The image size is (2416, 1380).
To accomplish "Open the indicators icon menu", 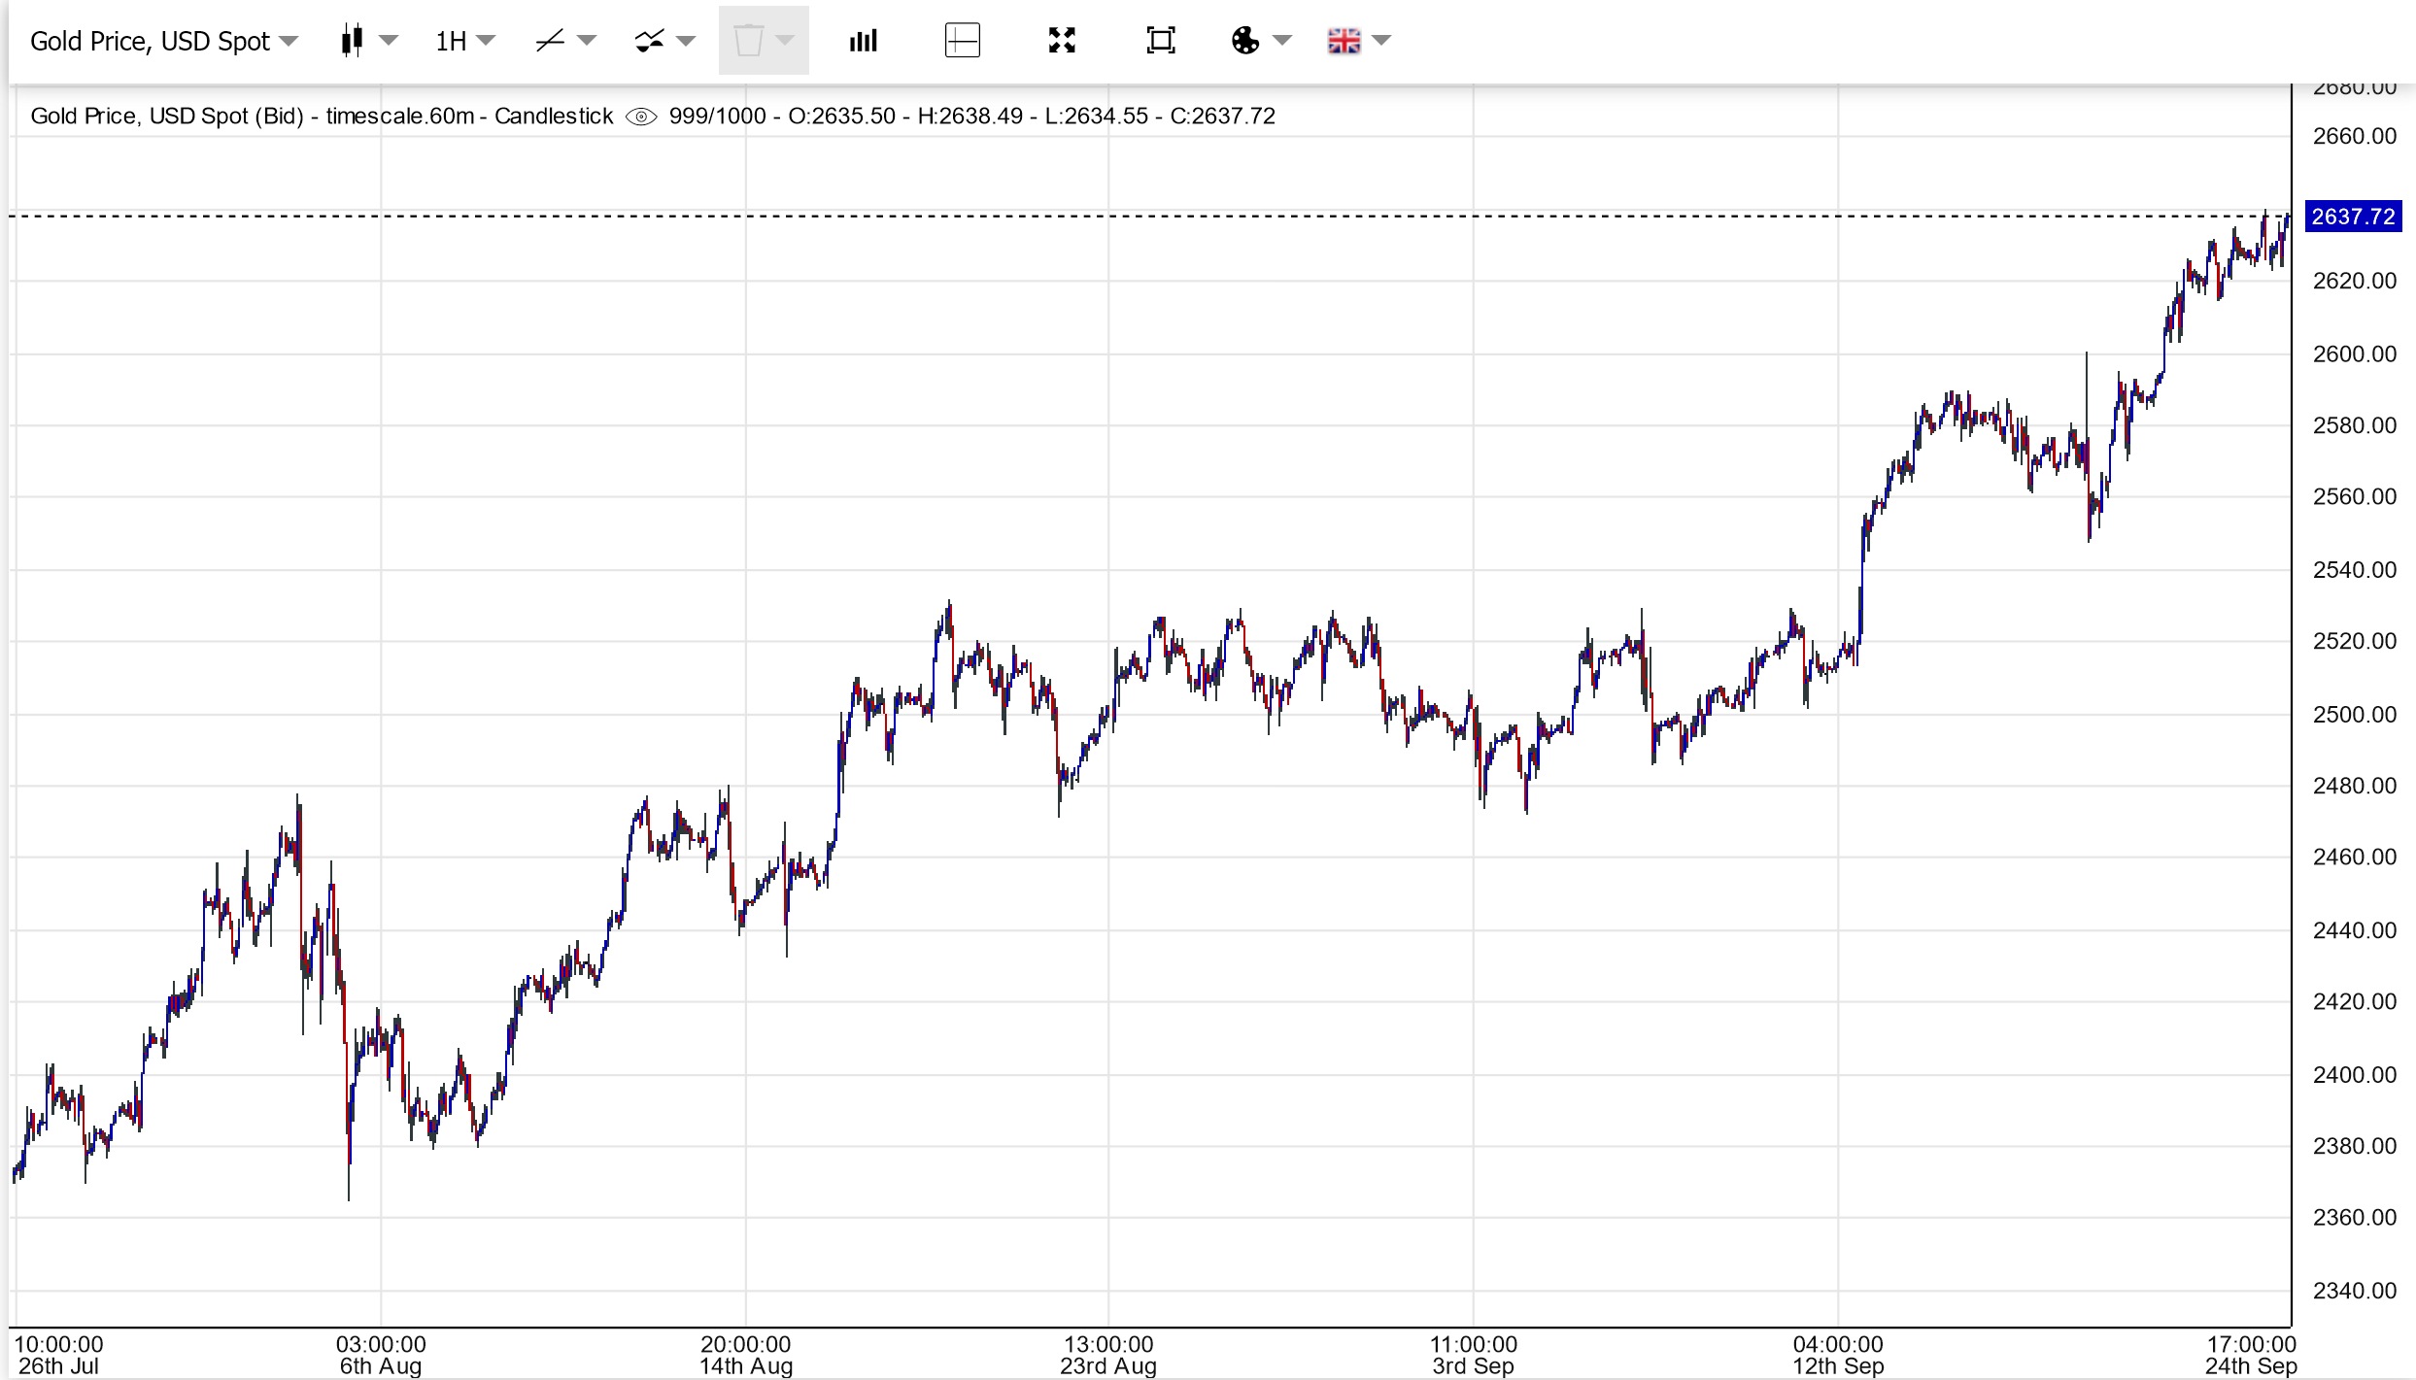I will click(649, 41).
